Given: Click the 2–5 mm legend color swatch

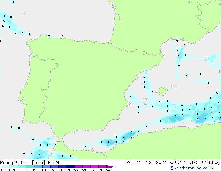Looking at the screenshot, I should point(30,166).
